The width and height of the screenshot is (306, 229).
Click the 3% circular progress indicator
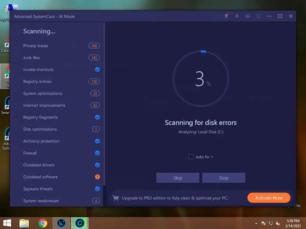201,79
